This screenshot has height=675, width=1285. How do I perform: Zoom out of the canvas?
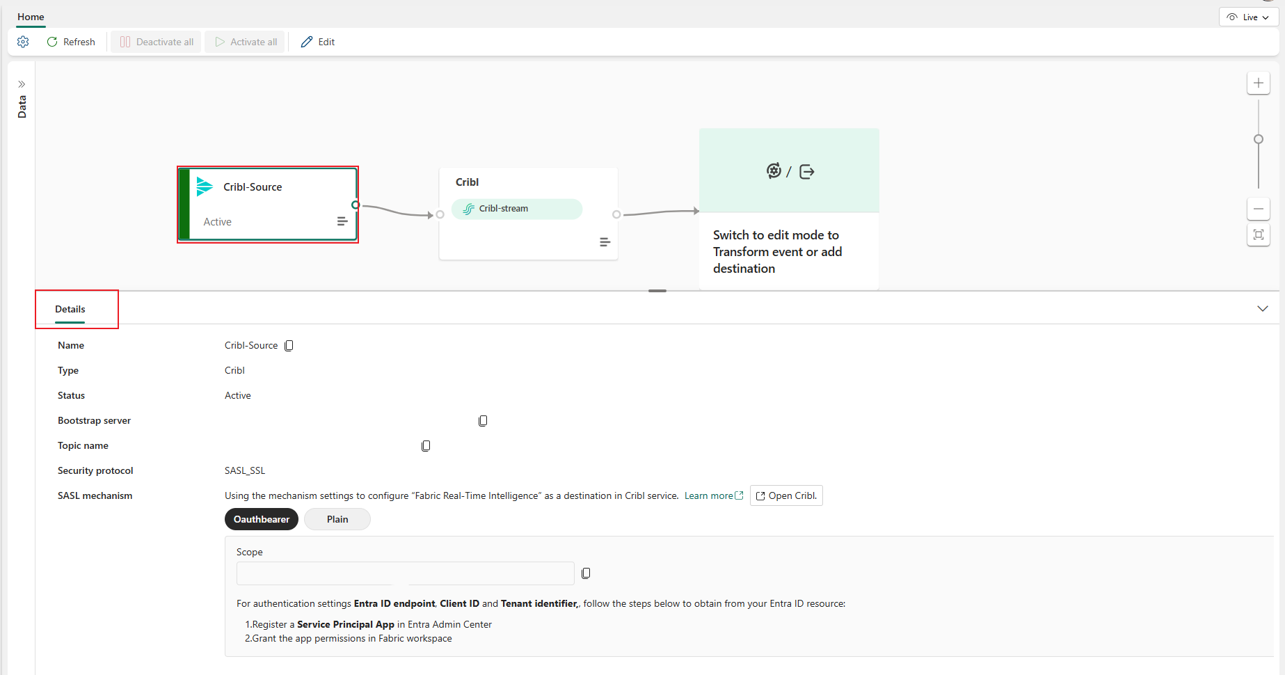tap(1259, 209)
